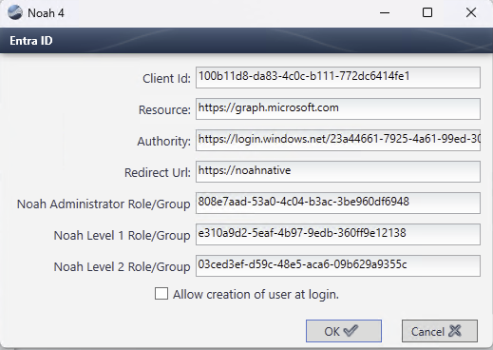Click the Noah Level 2 Role/Group label
Screen dimensions: 493x350
point(122,266)
